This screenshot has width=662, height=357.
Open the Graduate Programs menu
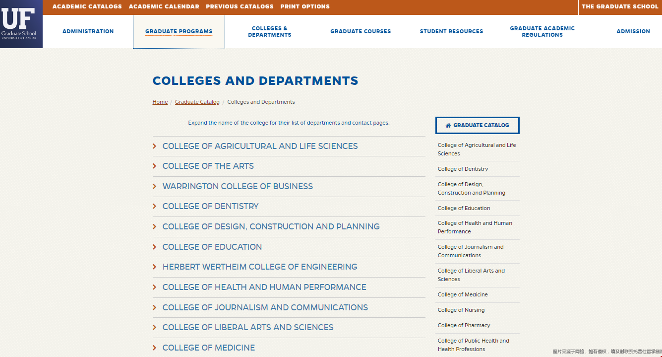coord(179,31)
